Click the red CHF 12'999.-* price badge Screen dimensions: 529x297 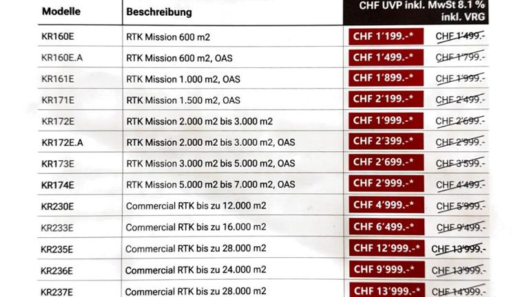[x=386, y=248]
